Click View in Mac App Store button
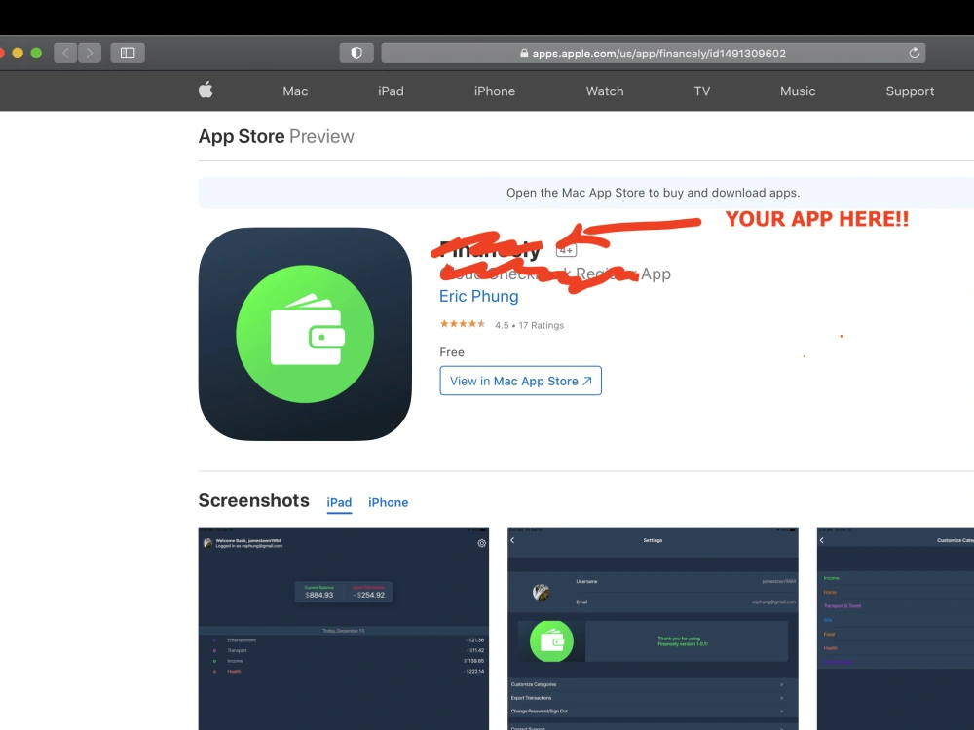 pos(520,381)
